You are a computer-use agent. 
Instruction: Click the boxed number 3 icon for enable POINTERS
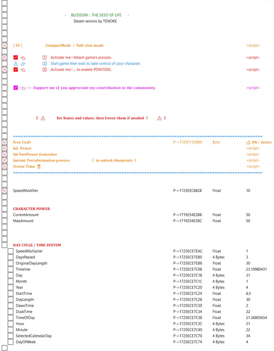point(45,70)
